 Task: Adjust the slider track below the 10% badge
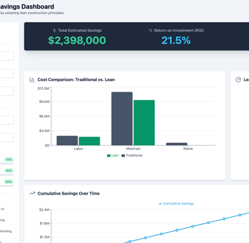coord(7,175)
